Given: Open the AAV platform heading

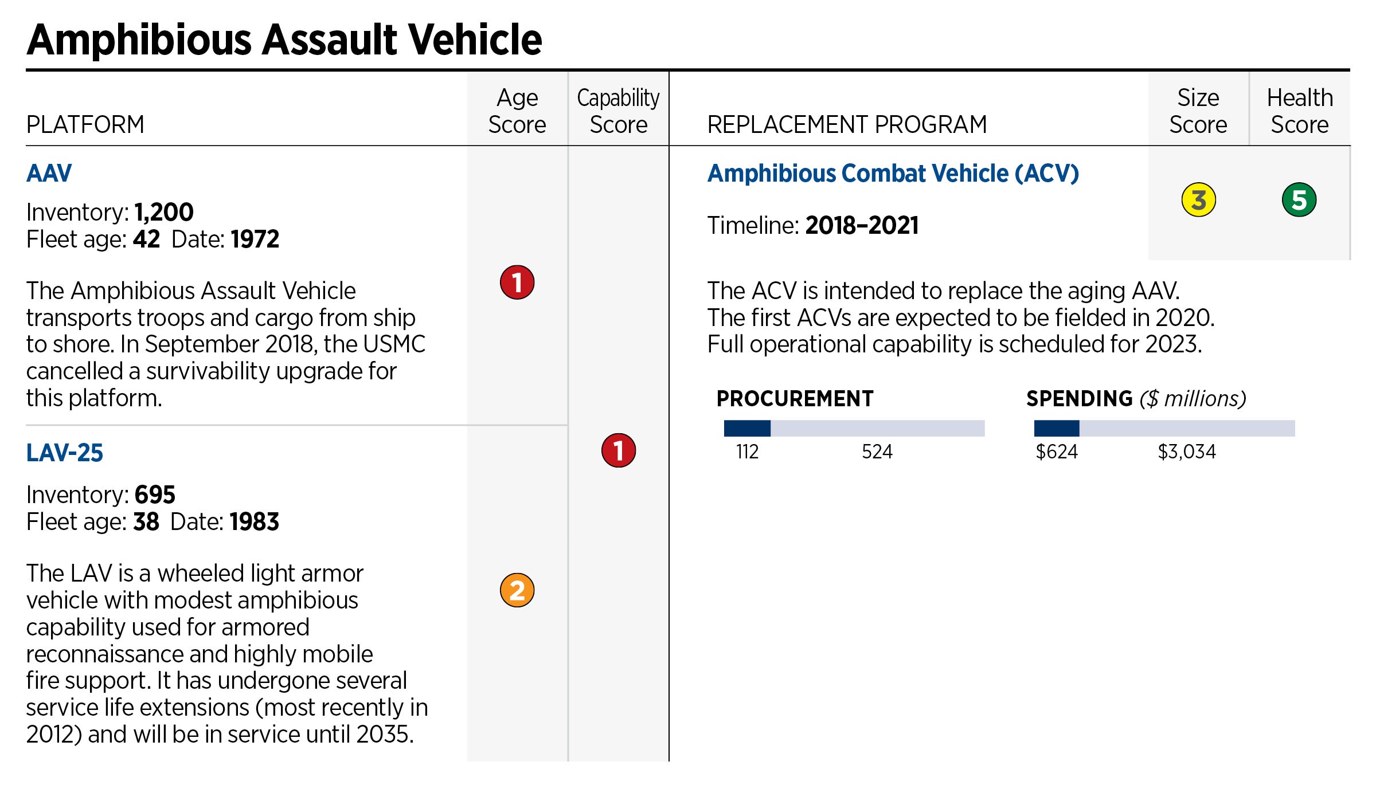Looking at the screenshot, I should [49, 173].
